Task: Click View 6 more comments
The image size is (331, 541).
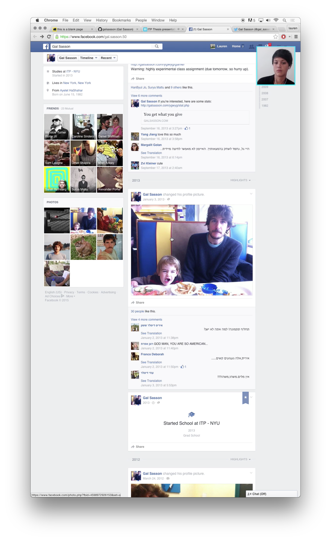Action: (x=146, y=96)
